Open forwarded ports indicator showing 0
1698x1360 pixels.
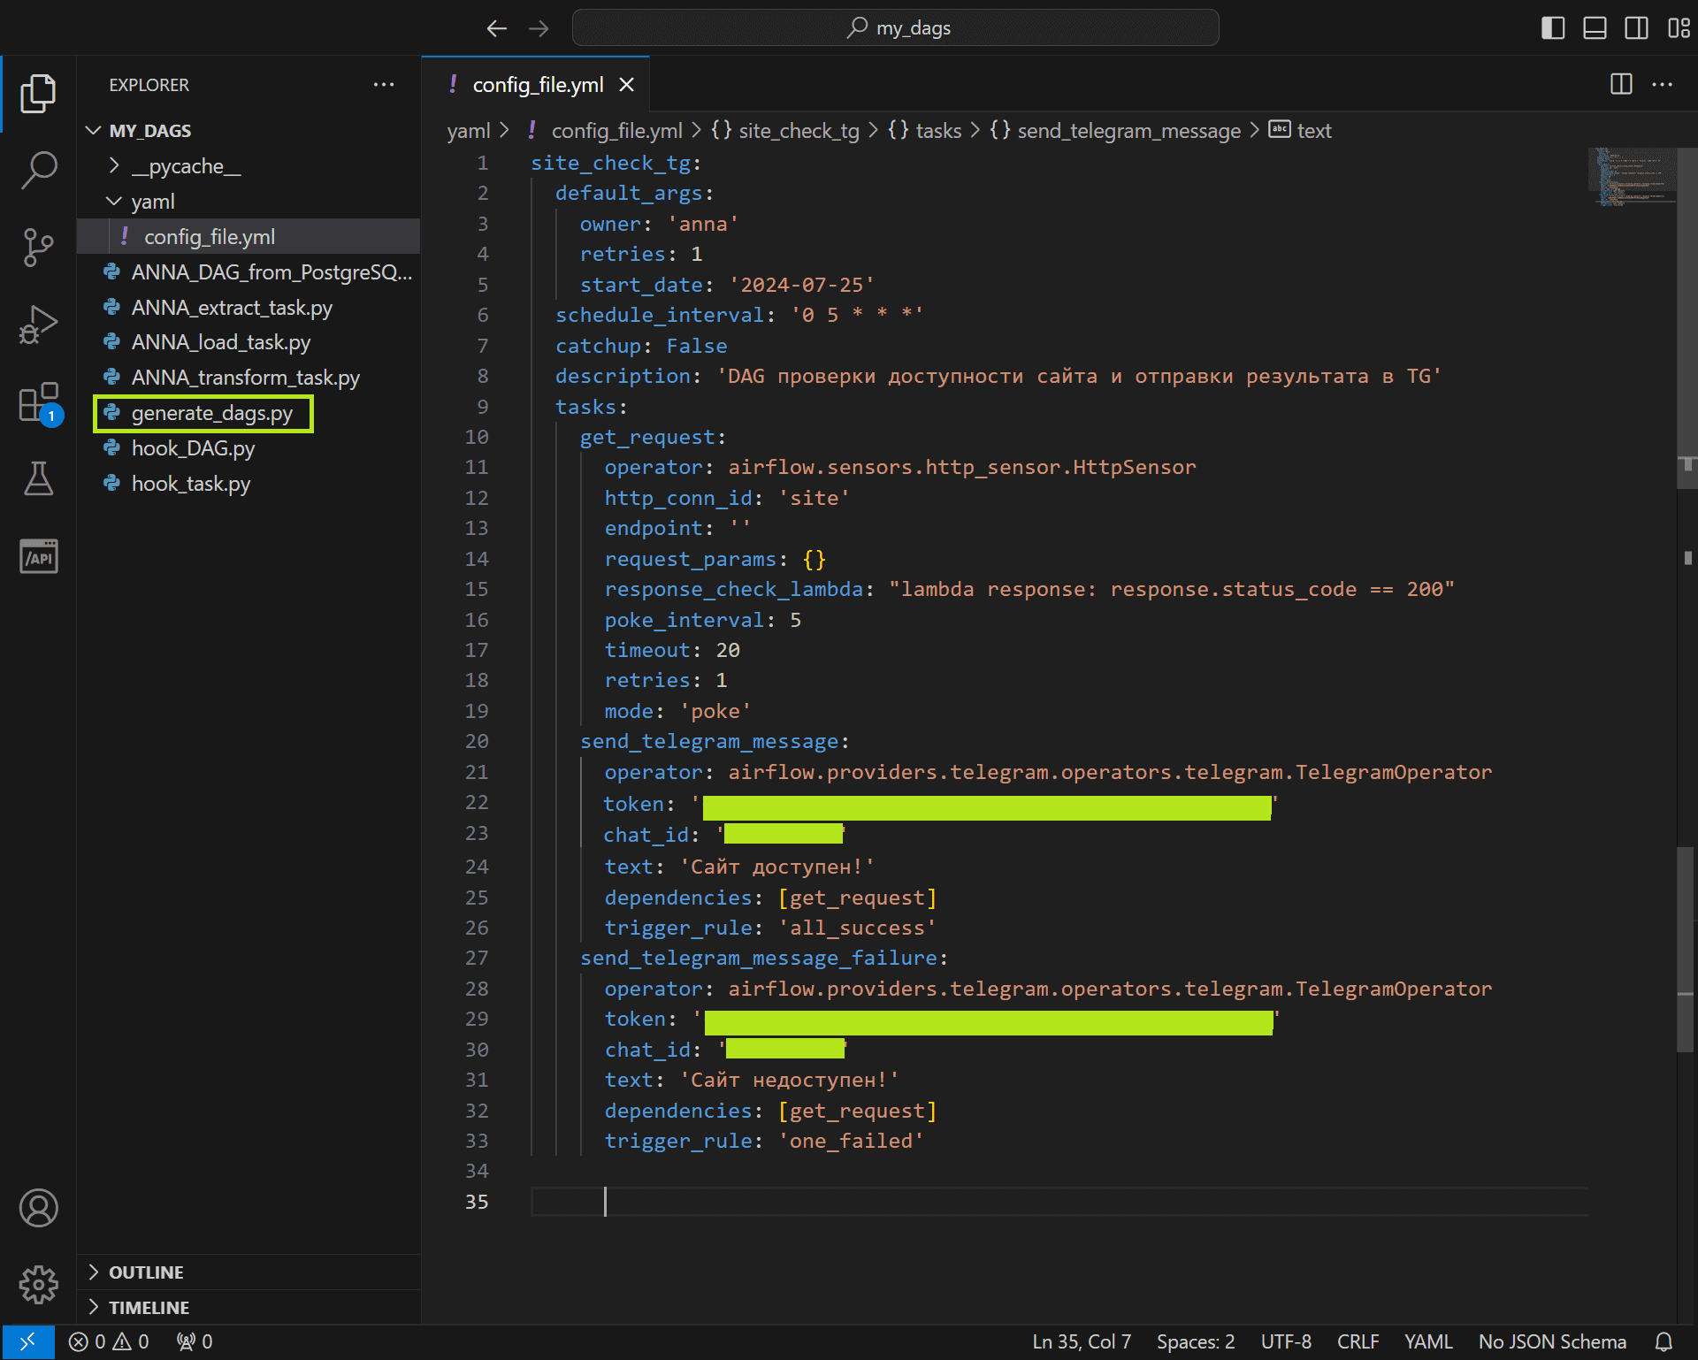click(x=195, y=1341)
